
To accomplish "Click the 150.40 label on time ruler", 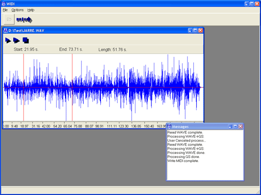I will click(149, 126).
